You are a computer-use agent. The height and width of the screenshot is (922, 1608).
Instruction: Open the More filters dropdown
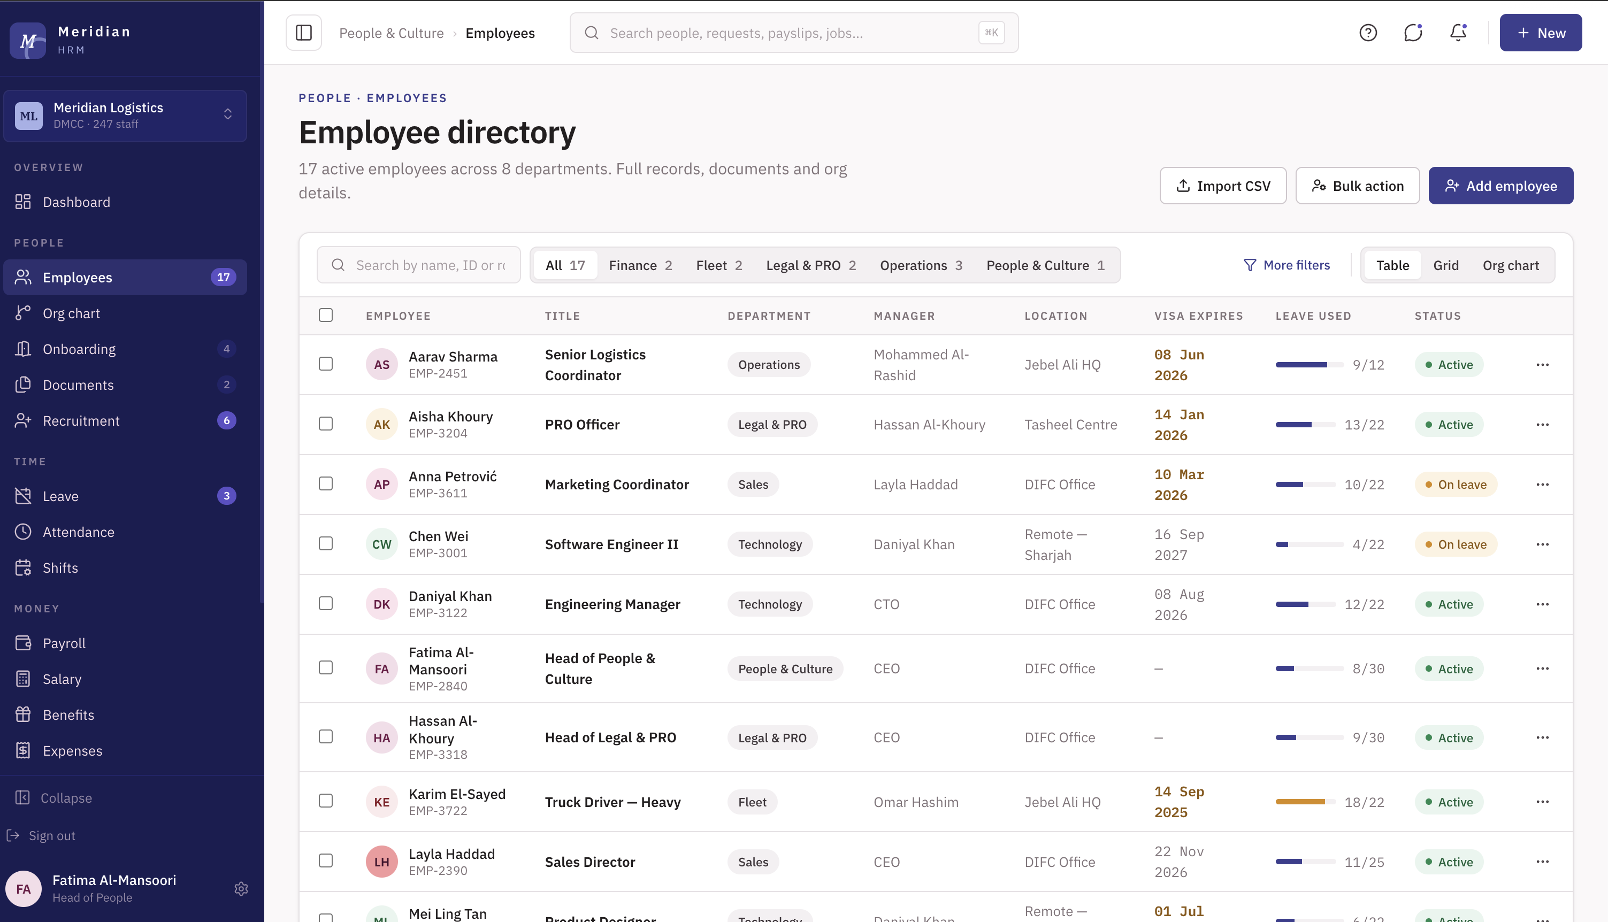coord(1287,265)
